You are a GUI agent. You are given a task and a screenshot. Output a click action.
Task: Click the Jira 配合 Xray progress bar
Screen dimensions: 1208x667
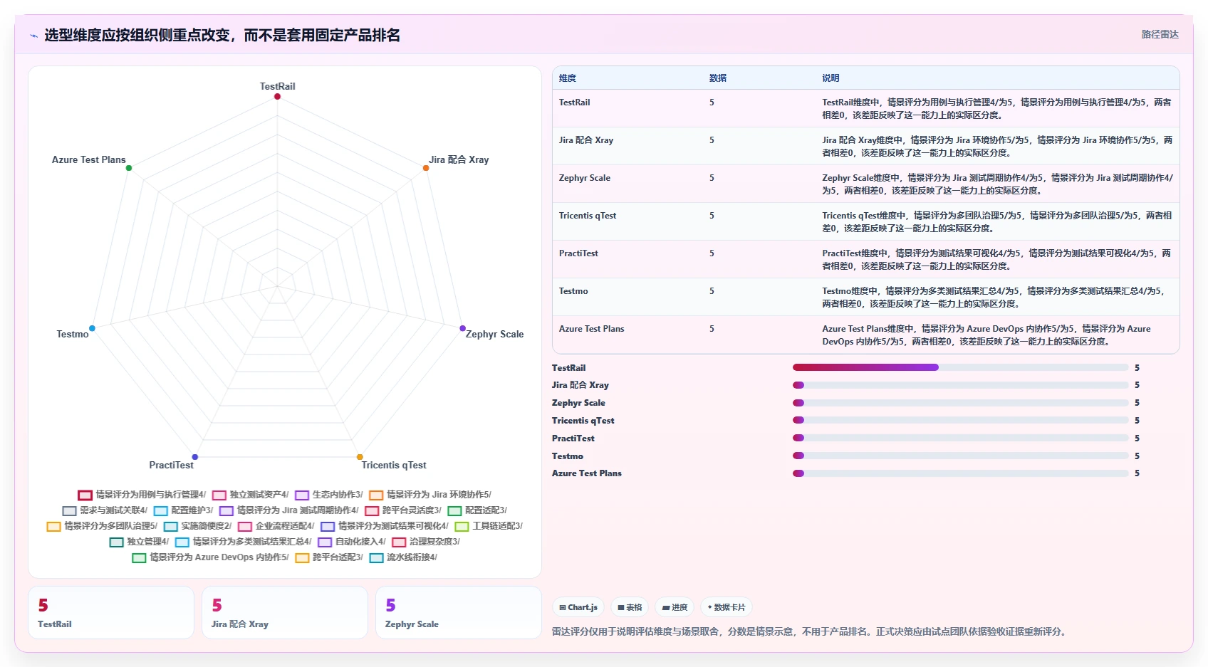tap(960, 385)
